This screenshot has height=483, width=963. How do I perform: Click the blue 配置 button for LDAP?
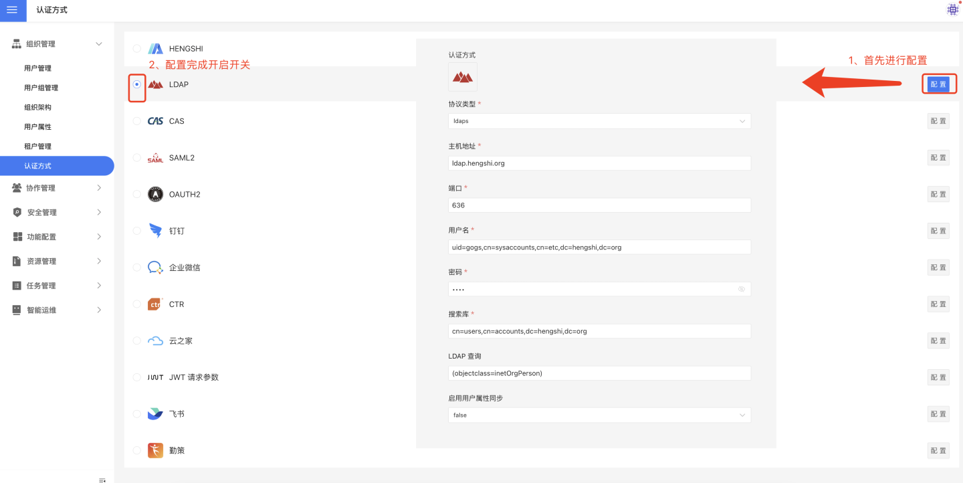point(938,84)
